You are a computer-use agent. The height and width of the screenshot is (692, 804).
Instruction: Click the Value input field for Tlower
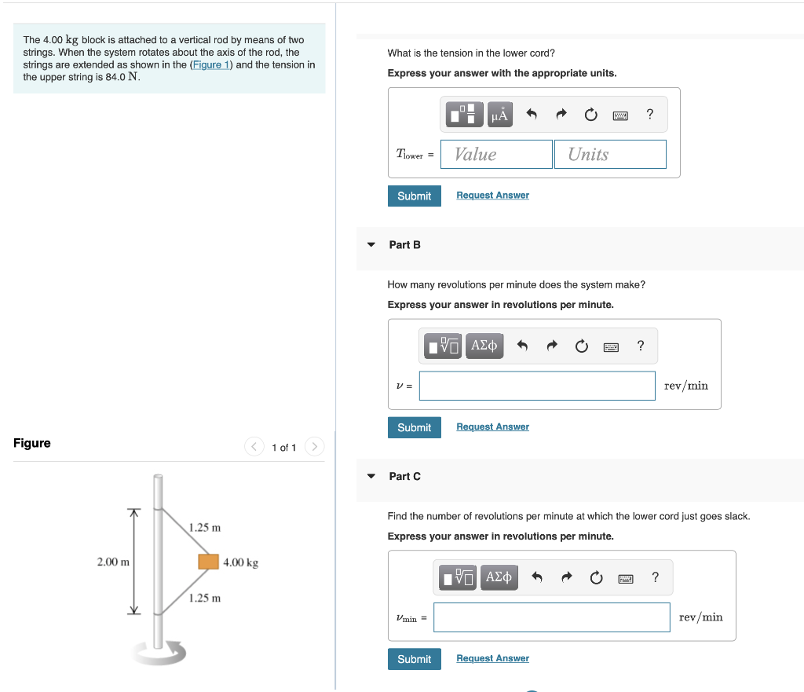496,154
